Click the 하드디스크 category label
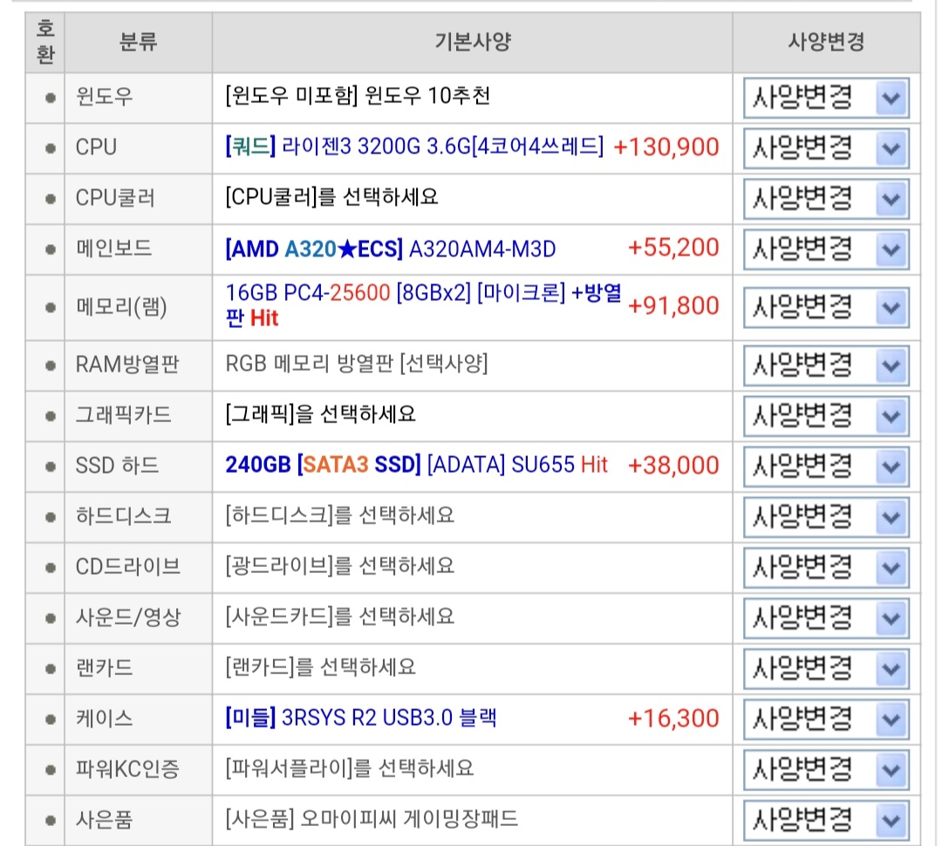 [123, 516]
